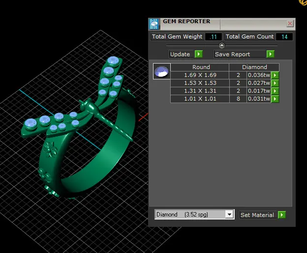Click the Diamond column header
307x253 pixels.
pos(254,68)
